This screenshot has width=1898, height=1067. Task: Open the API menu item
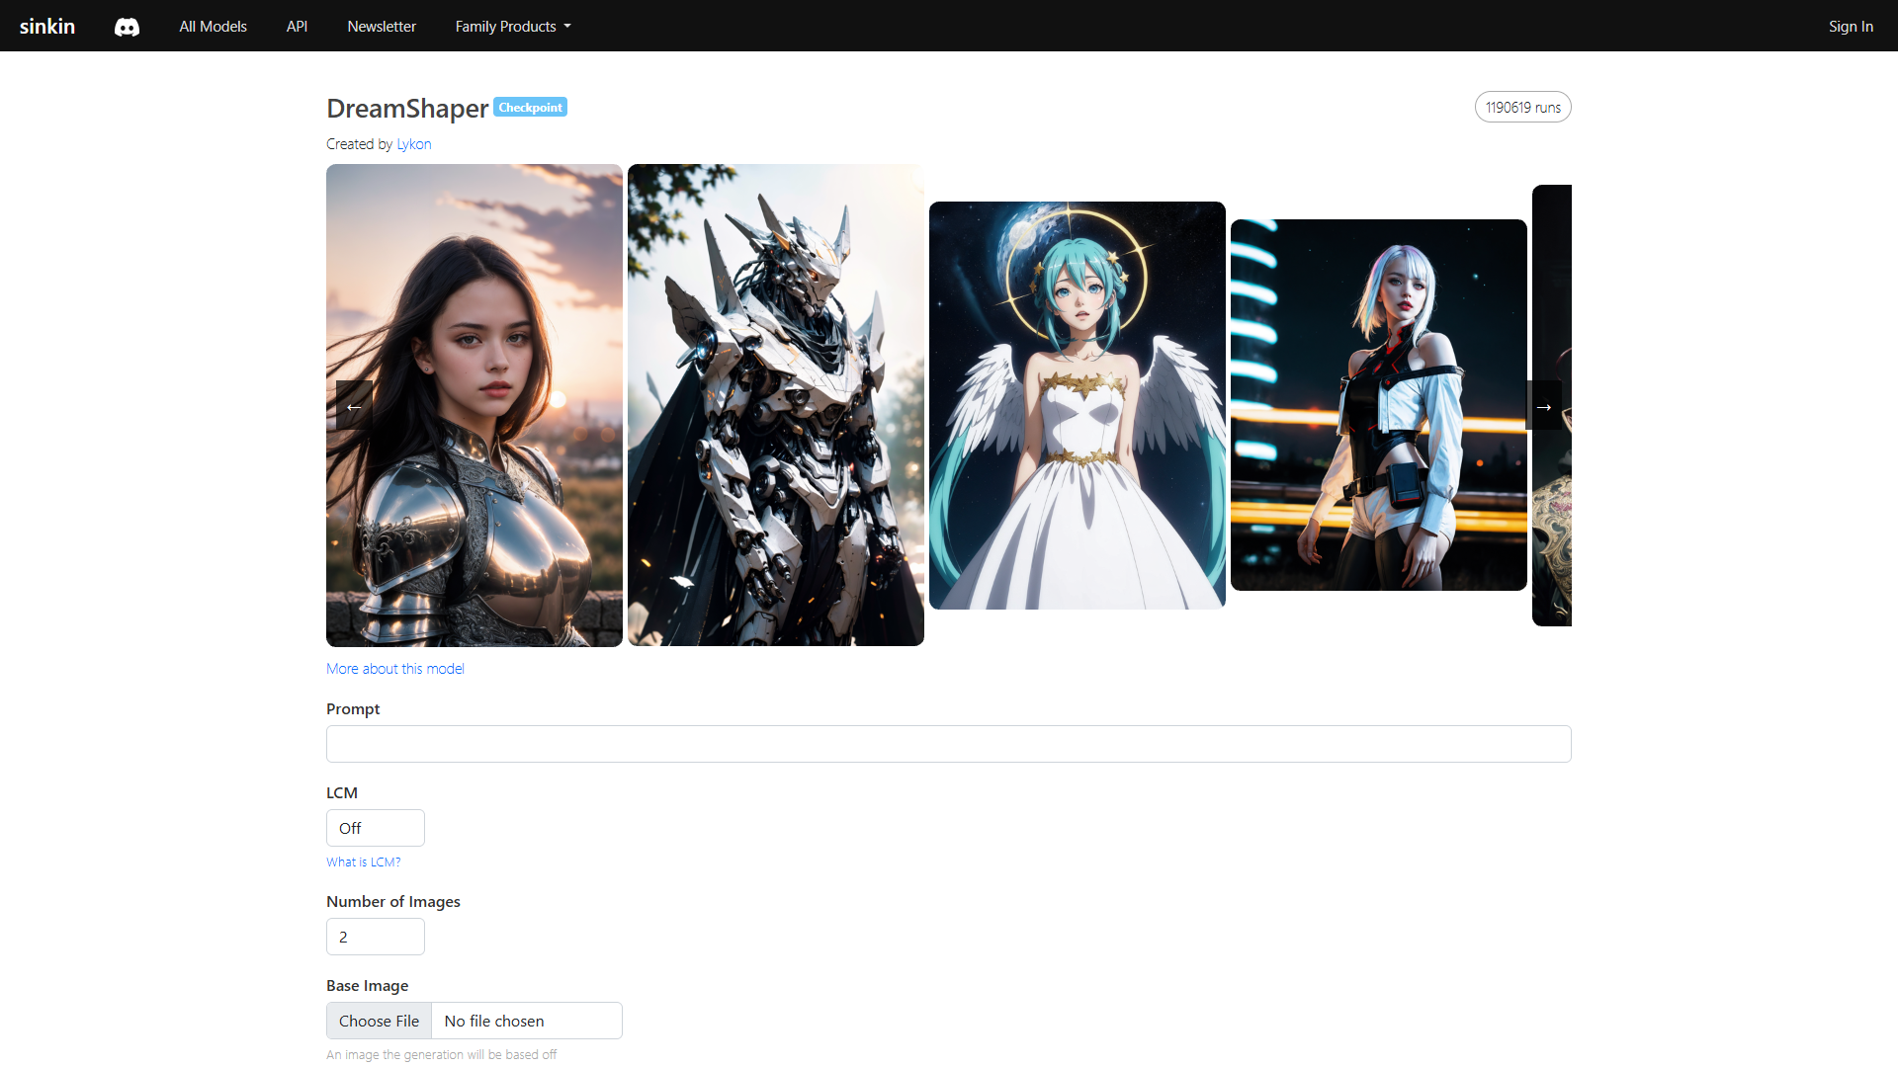[x=297, y=27]
